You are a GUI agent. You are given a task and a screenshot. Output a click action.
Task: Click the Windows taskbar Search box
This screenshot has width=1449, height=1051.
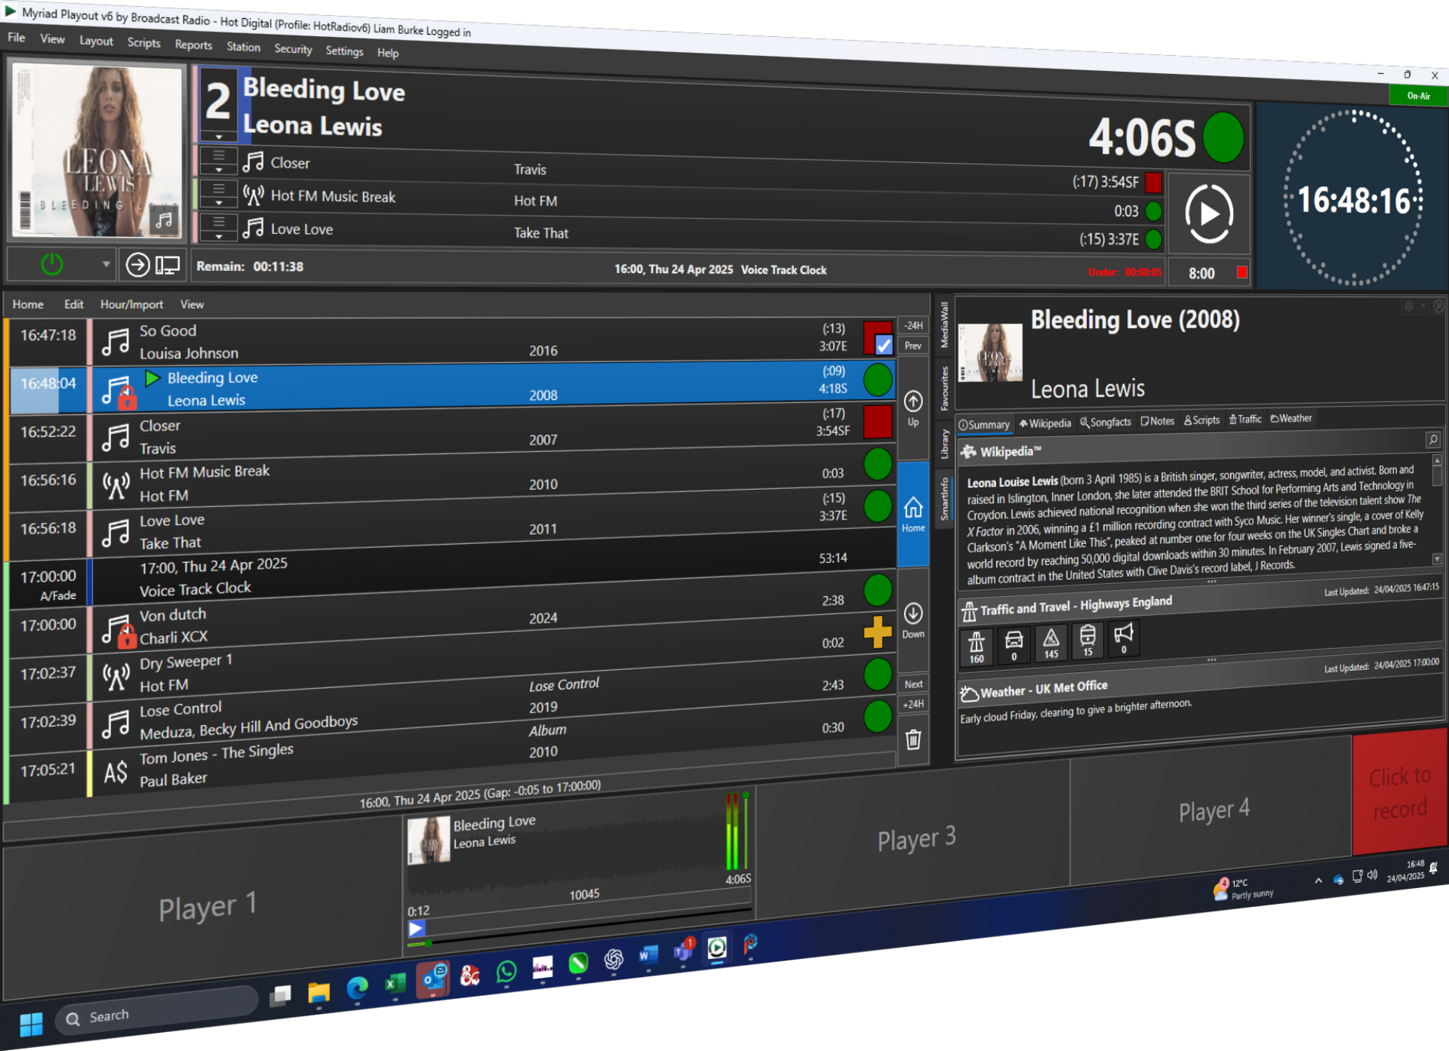click(157, 1012)
